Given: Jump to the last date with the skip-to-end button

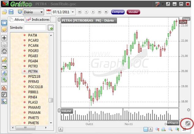Looking at the screenshot, I should tap(106, 12).
